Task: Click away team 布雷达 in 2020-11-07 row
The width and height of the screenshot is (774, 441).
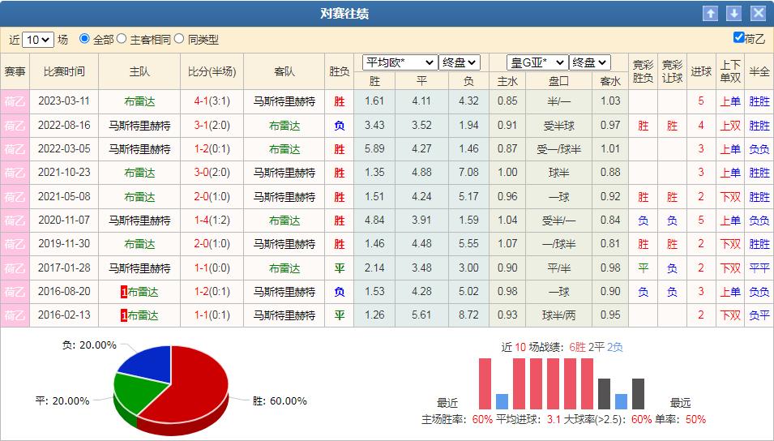Action: pyautogui.click(x=284, y=220)
